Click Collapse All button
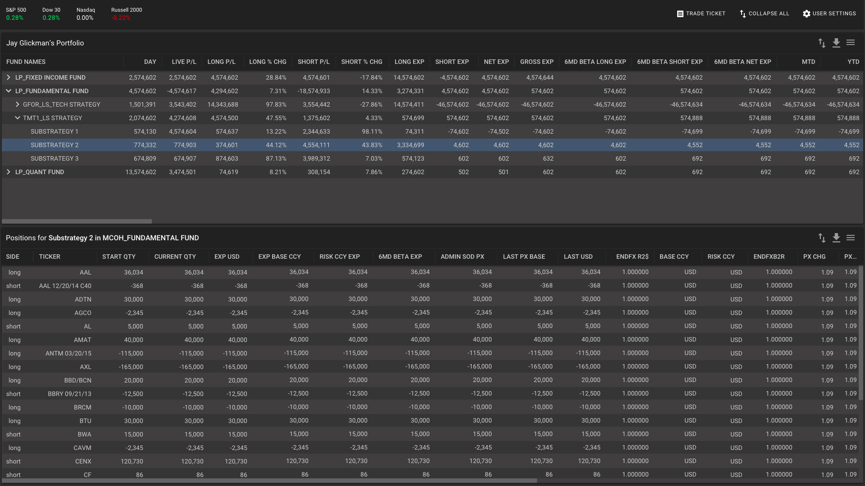 coord(765,13)
